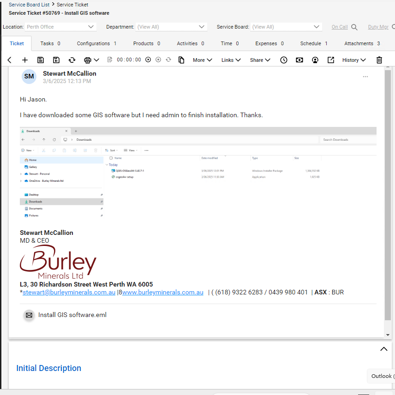Open the Time tab
Image resolution: width=395 pixels, height=395 pixels.
click(230, 43)
